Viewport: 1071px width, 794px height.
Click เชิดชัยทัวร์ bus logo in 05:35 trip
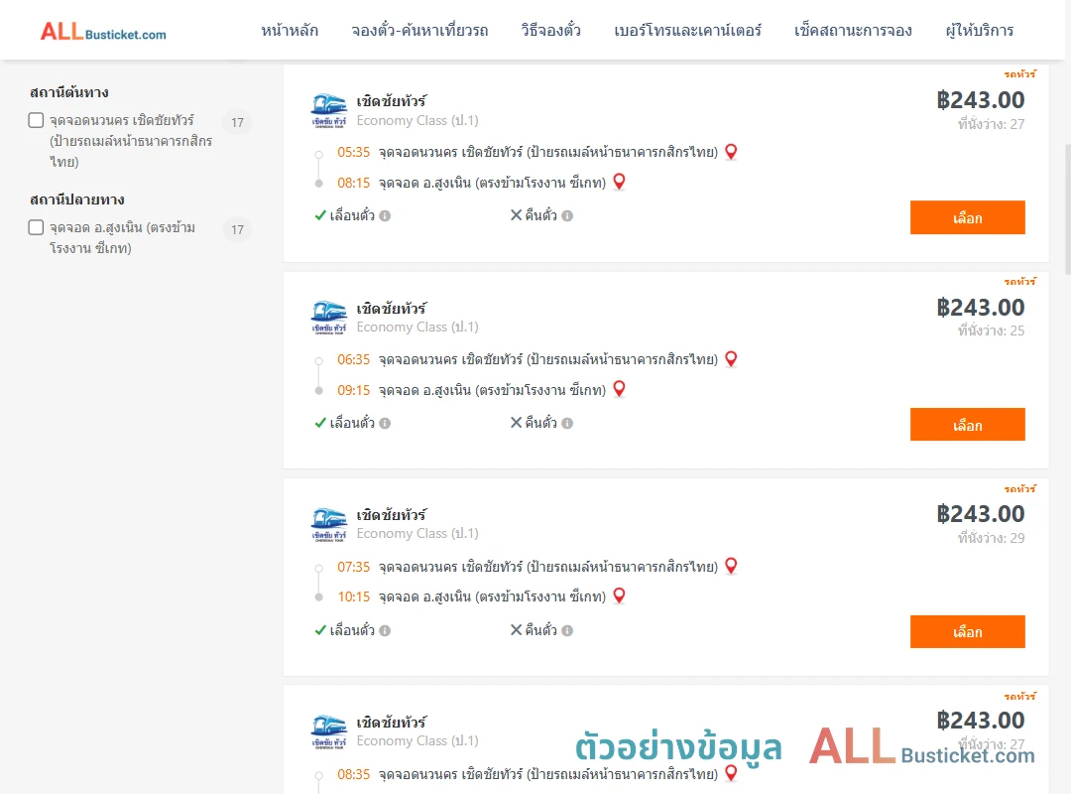point(328,111)
